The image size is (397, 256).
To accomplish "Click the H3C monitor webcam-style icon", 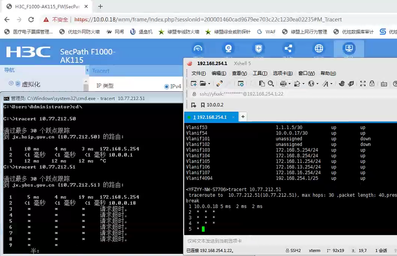I will click(228, 48).
